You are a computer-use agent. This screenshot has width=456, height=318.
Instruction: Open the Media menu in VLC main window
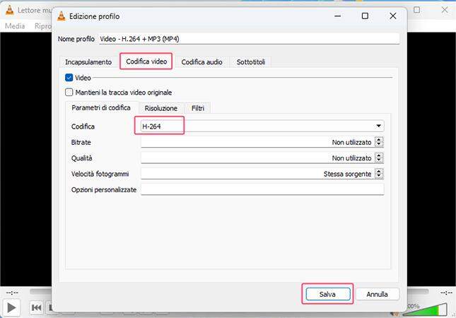click(15, 26)
